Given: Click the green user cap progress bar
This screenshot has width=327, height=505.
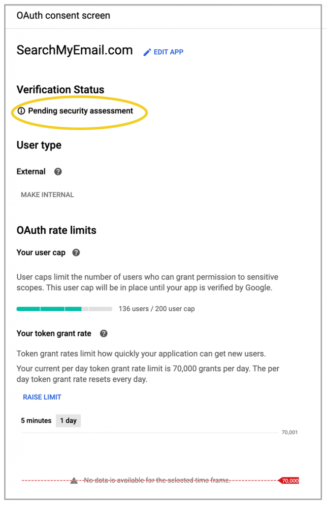Looking at the screenshot, I should coord(49,308).
